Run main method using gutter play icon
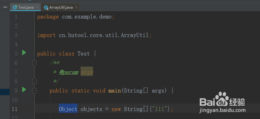The image size is (260, 119). click(x=24, y=90)
